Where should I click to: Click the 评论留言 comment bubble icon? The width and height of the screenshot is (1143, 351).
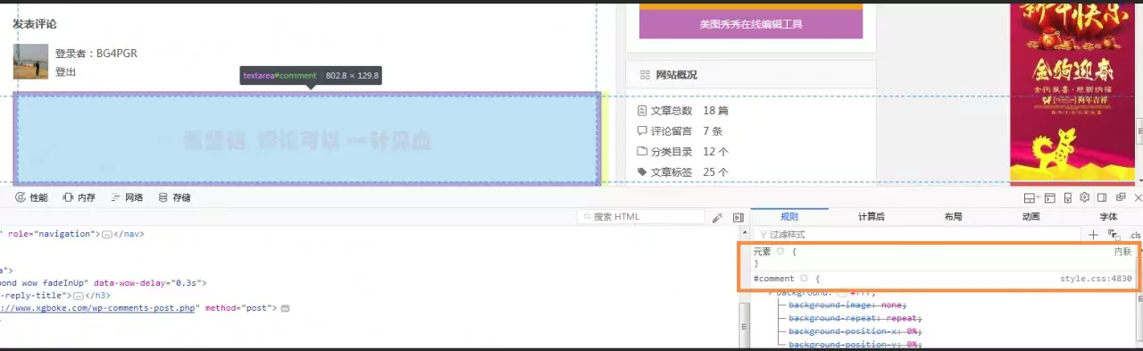point(641,131)
